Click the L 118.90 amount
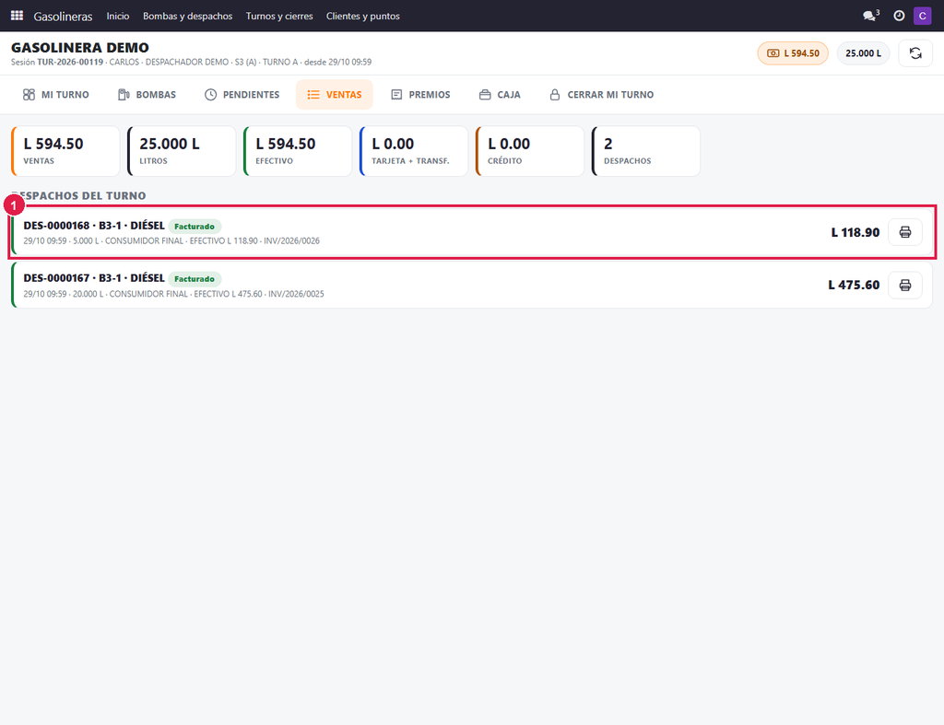 pos(855,232)
